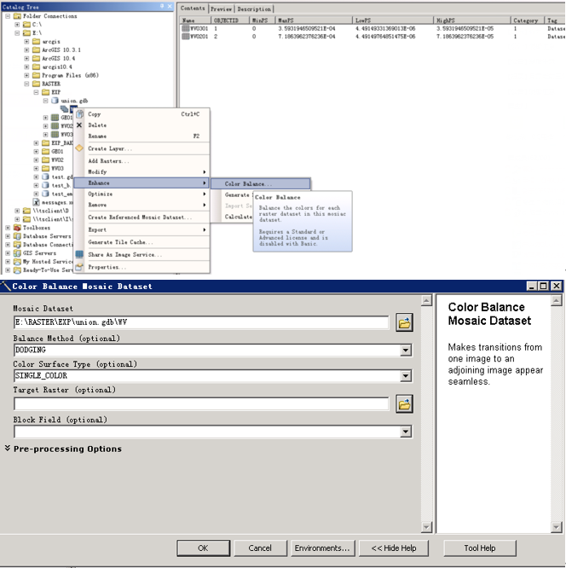
Task: Select GIS Servers icon in tree
Action: (17, 252)
